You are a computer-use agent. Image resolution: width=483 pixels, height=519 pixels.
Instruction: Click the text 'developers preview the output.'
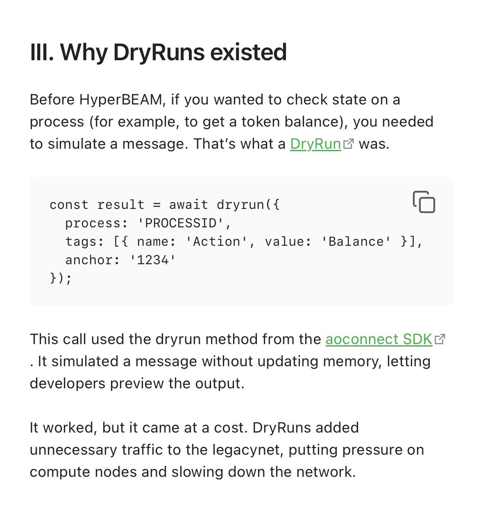[137, 384]
